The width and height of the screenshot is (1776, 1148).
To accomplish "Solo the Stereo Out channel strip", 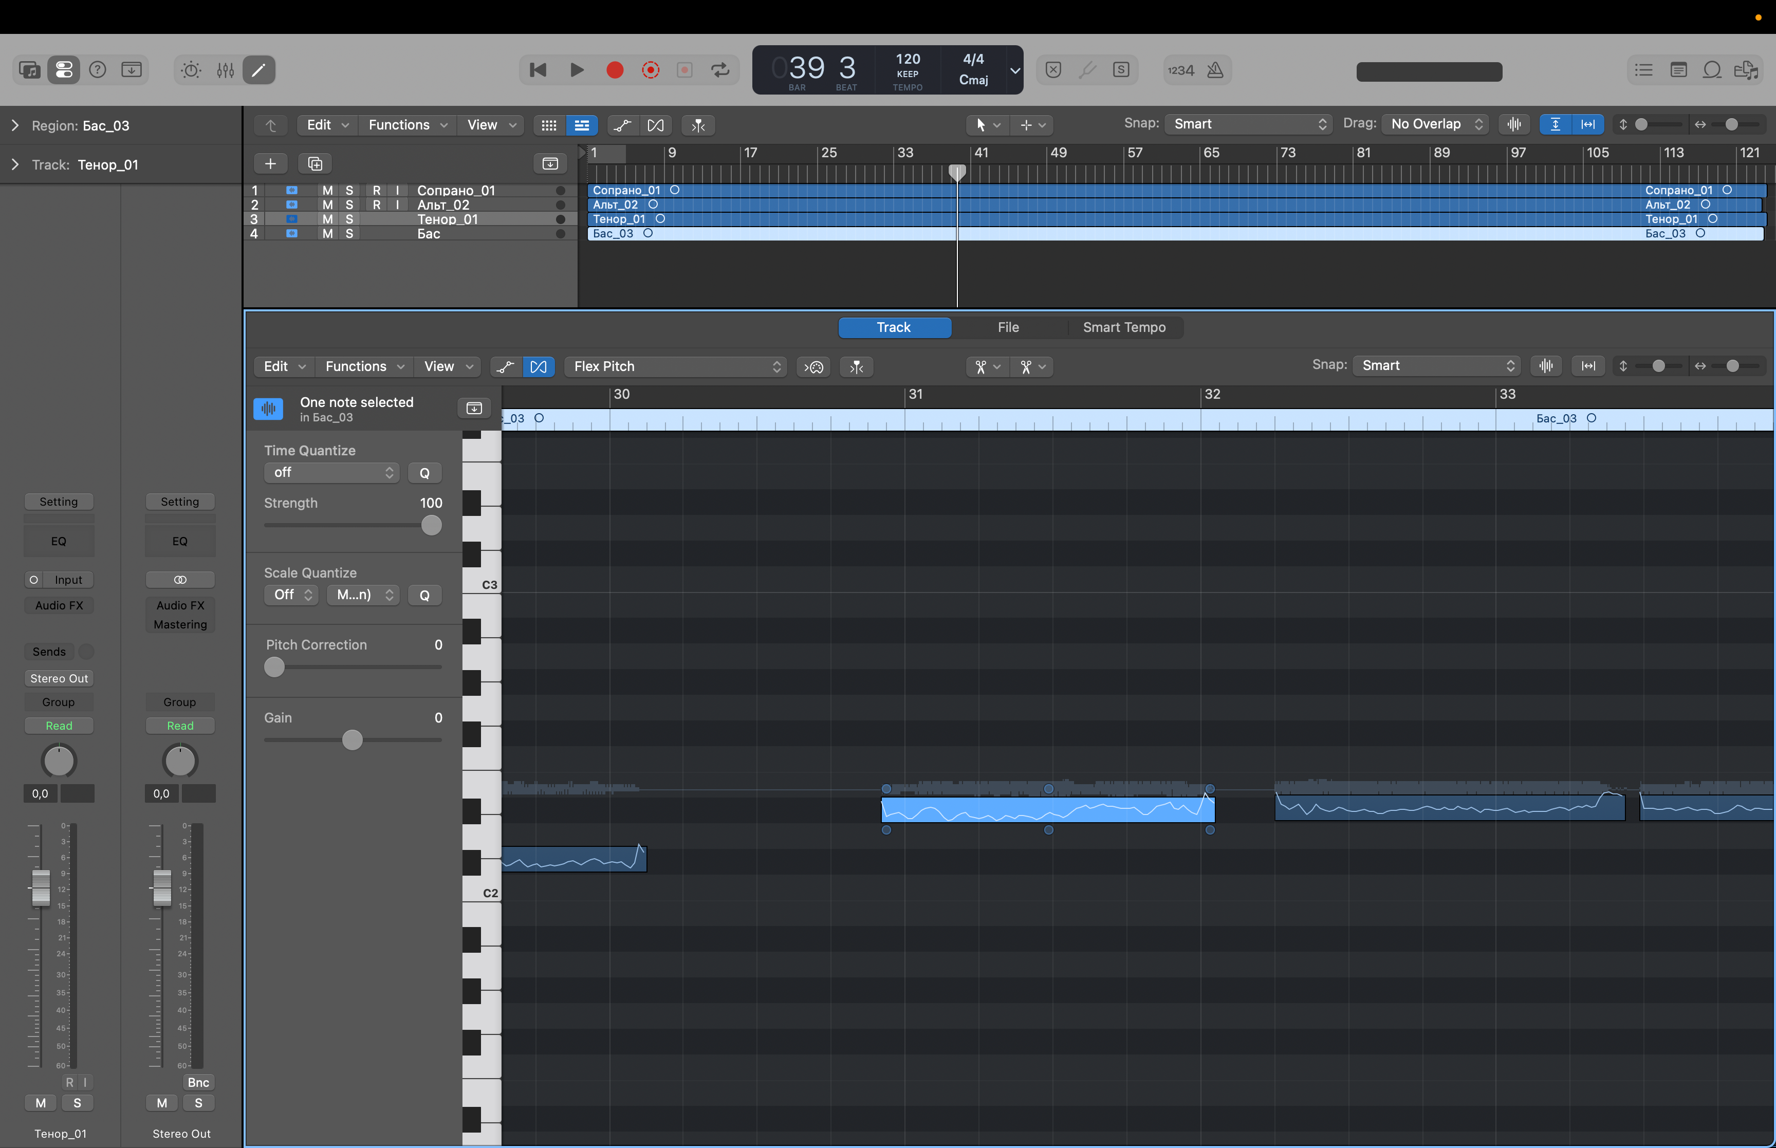I will [x=198, y=1103].
